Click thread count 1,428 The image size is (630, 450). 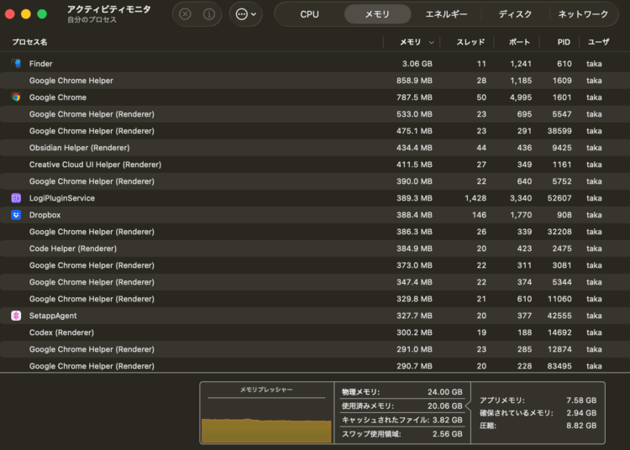pos(475,198)
